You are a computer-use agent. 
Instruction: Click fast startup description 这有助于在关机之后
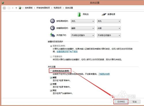click(75, 74)
